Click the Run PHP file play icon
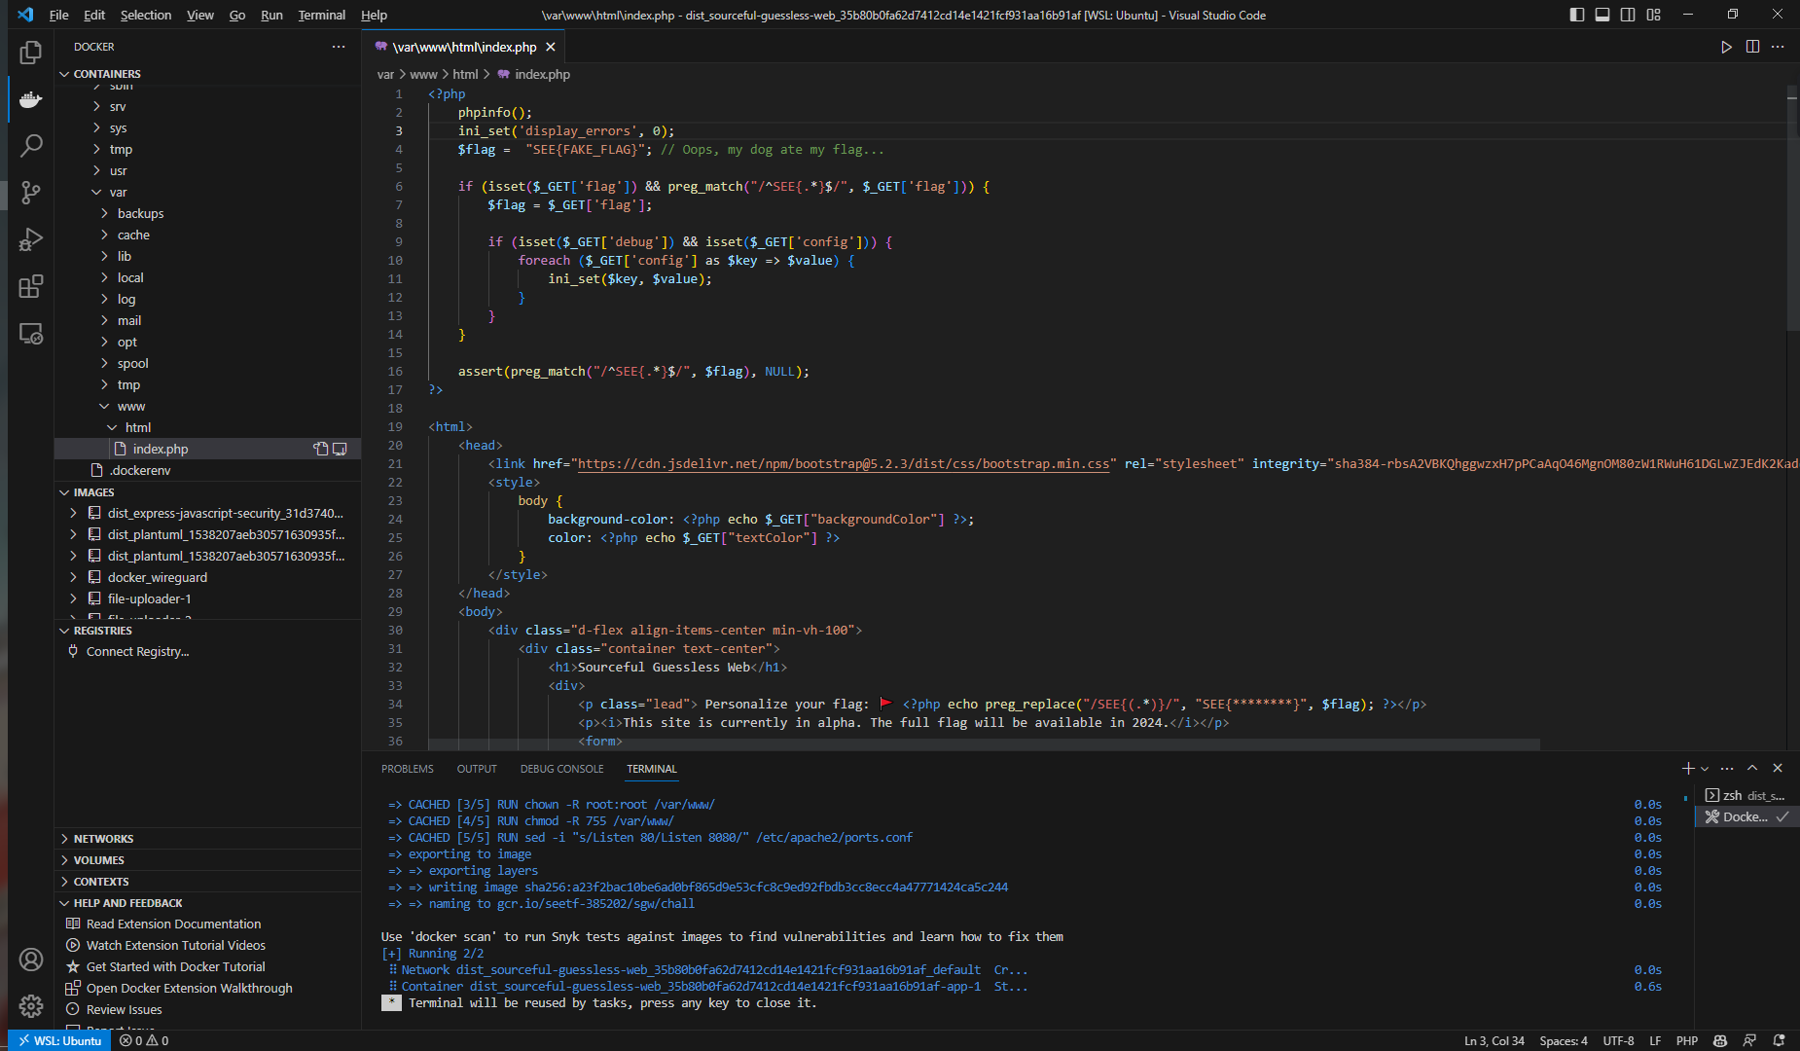Image resolution: width=1800 pixels, height=1051 pixels. point(1726,47)
